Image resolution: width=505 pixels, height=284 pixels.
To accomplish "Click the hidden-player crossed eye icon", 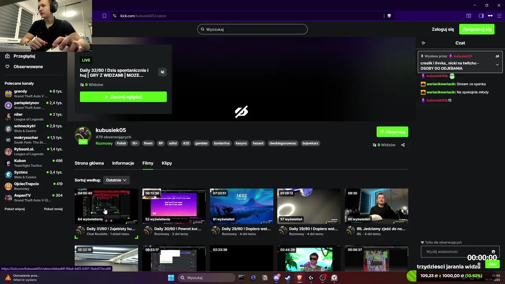I will click(x=241, y=112).
